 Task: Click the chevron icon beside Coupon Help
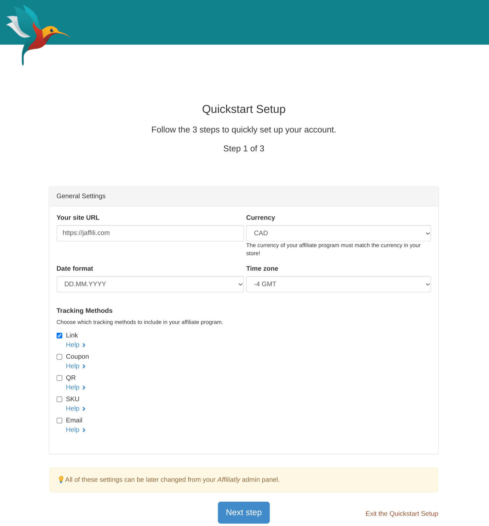[84, 366]
